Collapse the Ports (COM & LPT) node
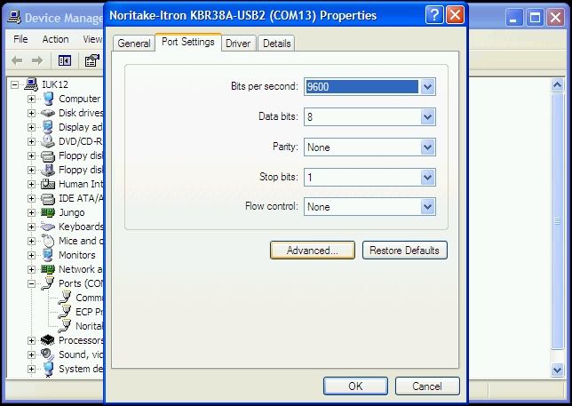This screenshot has width=572, height=406. (31, 284)
